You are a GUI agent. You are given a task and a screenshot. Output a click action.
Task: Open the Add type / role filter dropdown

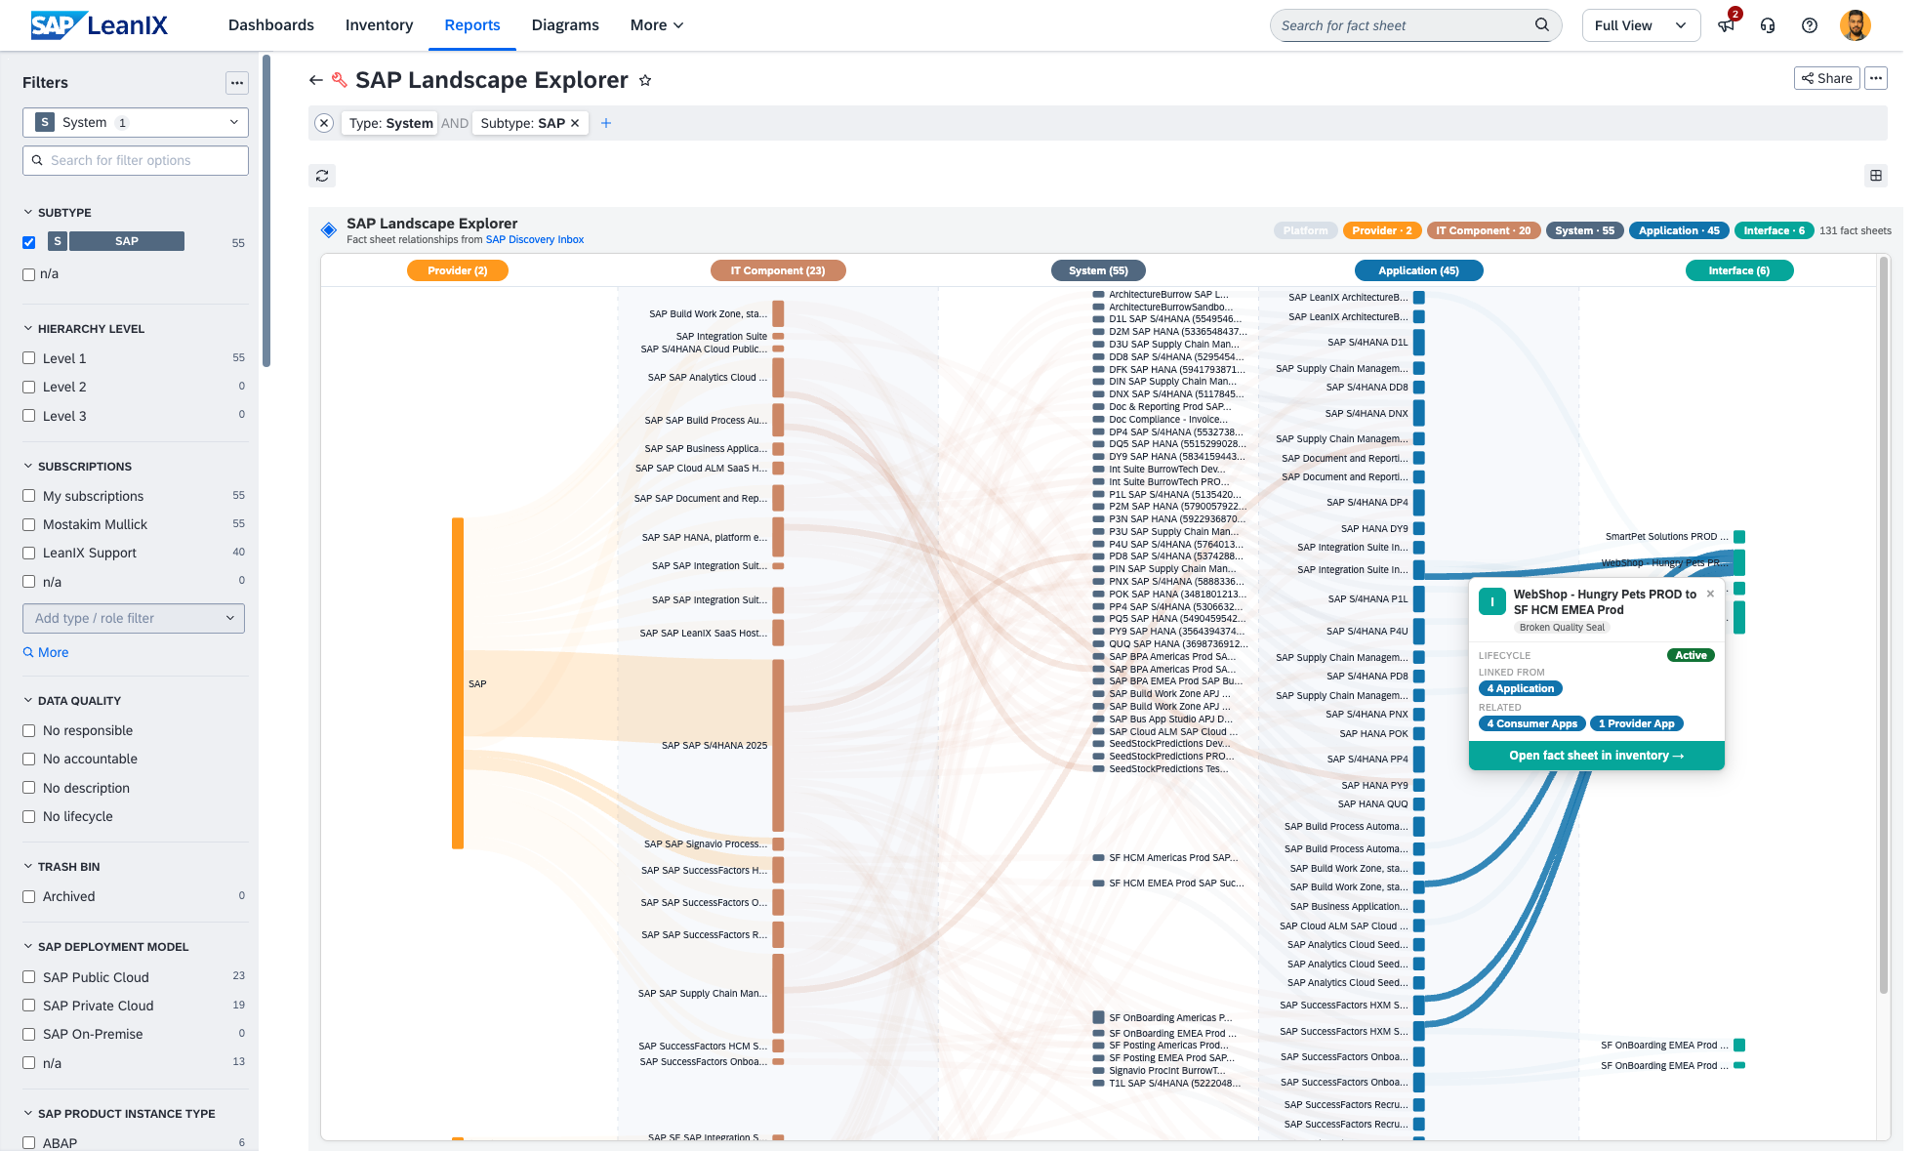134,618
